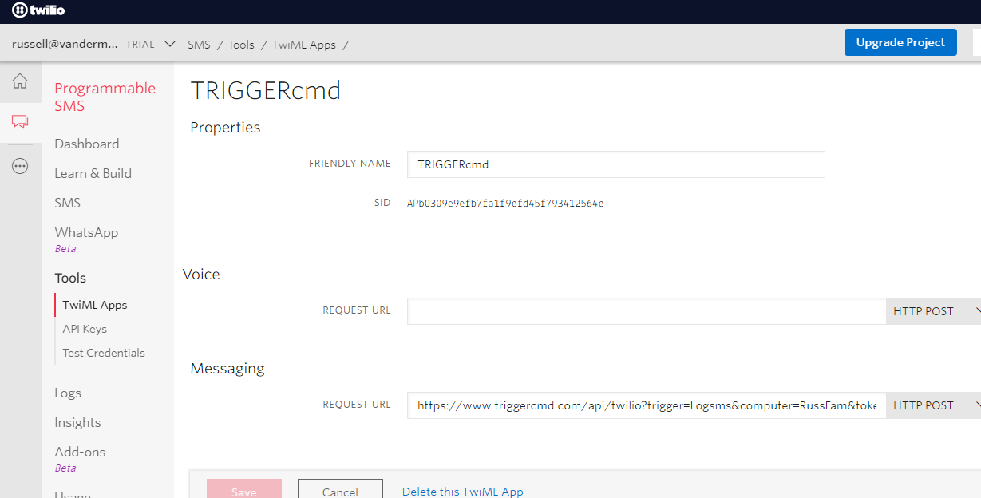Image resolution: width=981 pixels, height=498 pixels.
Task: Click the Twilio logo in header
Action: pos(38,10)
